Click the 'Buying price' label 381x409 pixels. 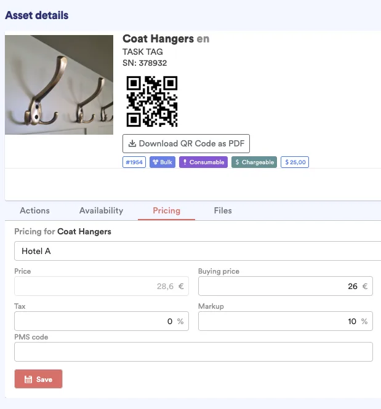219,271
